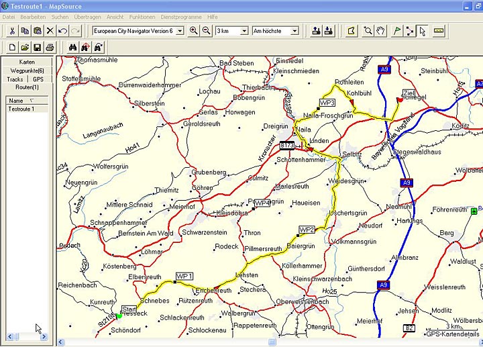Select Testroute 1 in the route list

pos(21,109)
